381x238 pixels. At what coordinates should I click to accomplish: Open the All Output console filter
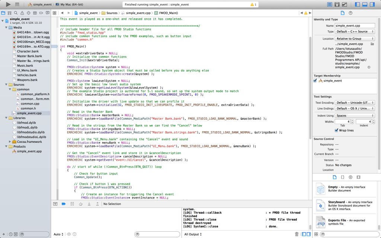[x=193, y=234]
